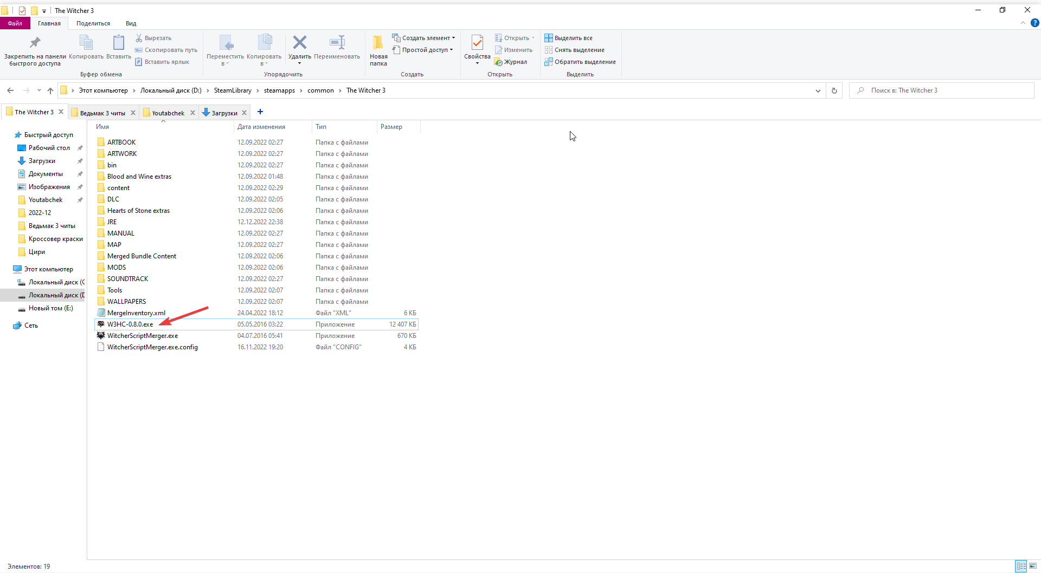
Task: Switch to the Вид ribbon tab
Action: coord(131,23)
